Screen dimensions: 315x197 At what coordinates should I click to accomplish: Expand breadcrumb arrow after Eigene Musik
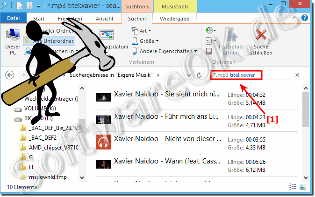[x=158, y=75]
